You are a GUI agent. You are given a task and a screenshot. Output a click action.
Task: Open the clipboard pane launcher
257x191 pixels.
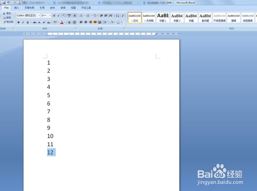[13, 28]
